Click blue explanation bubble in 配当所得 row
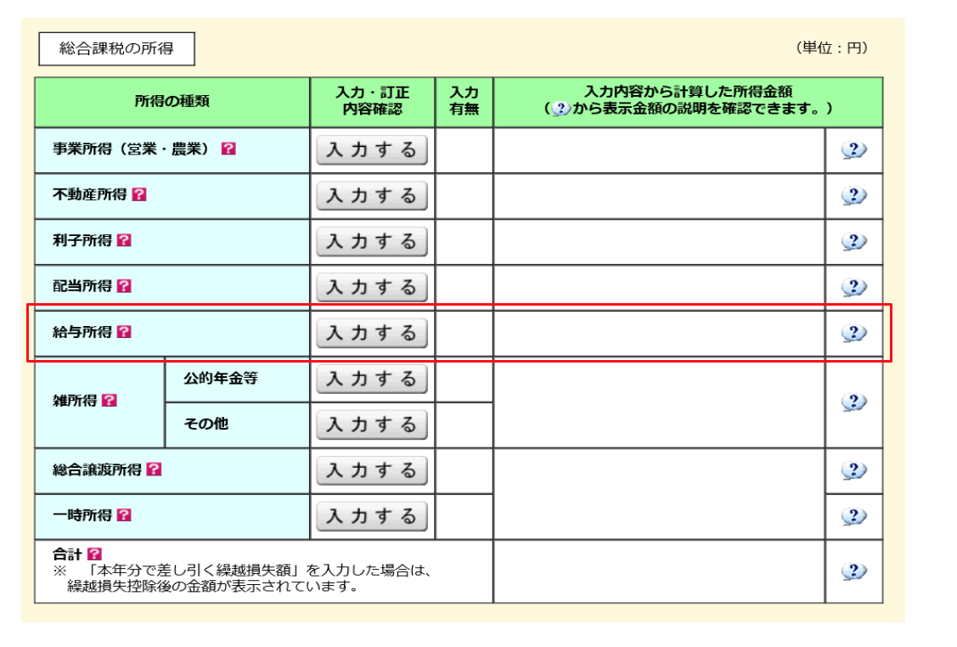Screen dimensions: 957x647 (853, 287)
